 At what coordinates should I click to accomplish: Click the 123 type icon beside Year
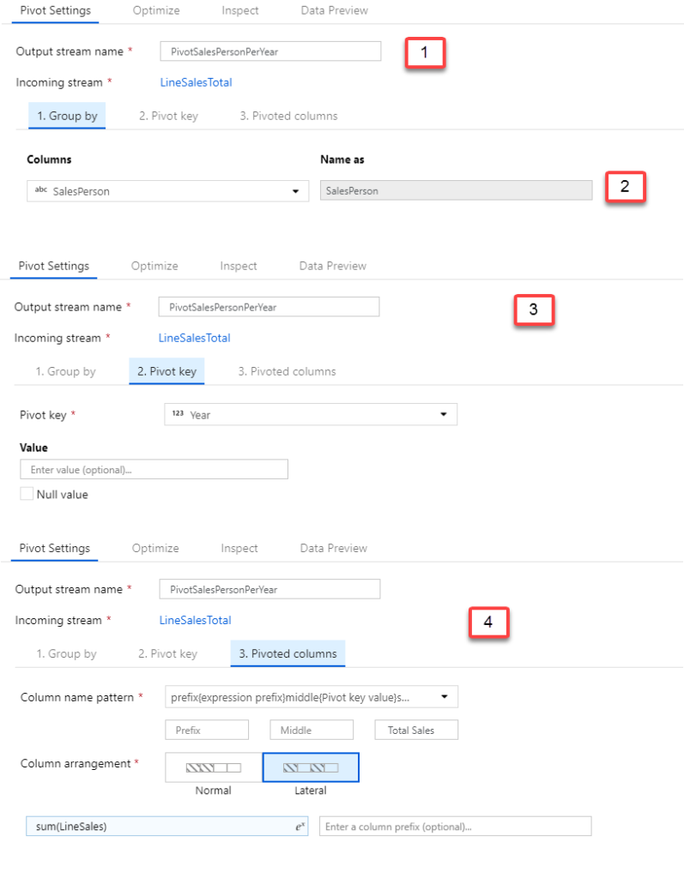pos(179,415)
